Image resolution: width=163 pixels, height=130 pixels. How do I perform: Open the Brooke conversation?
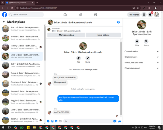22,38
